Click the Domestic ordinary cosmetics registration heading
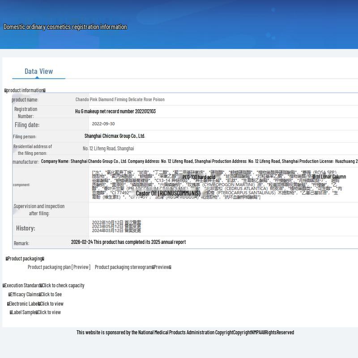Screen dimensions: 358x358 pos(65,27)
